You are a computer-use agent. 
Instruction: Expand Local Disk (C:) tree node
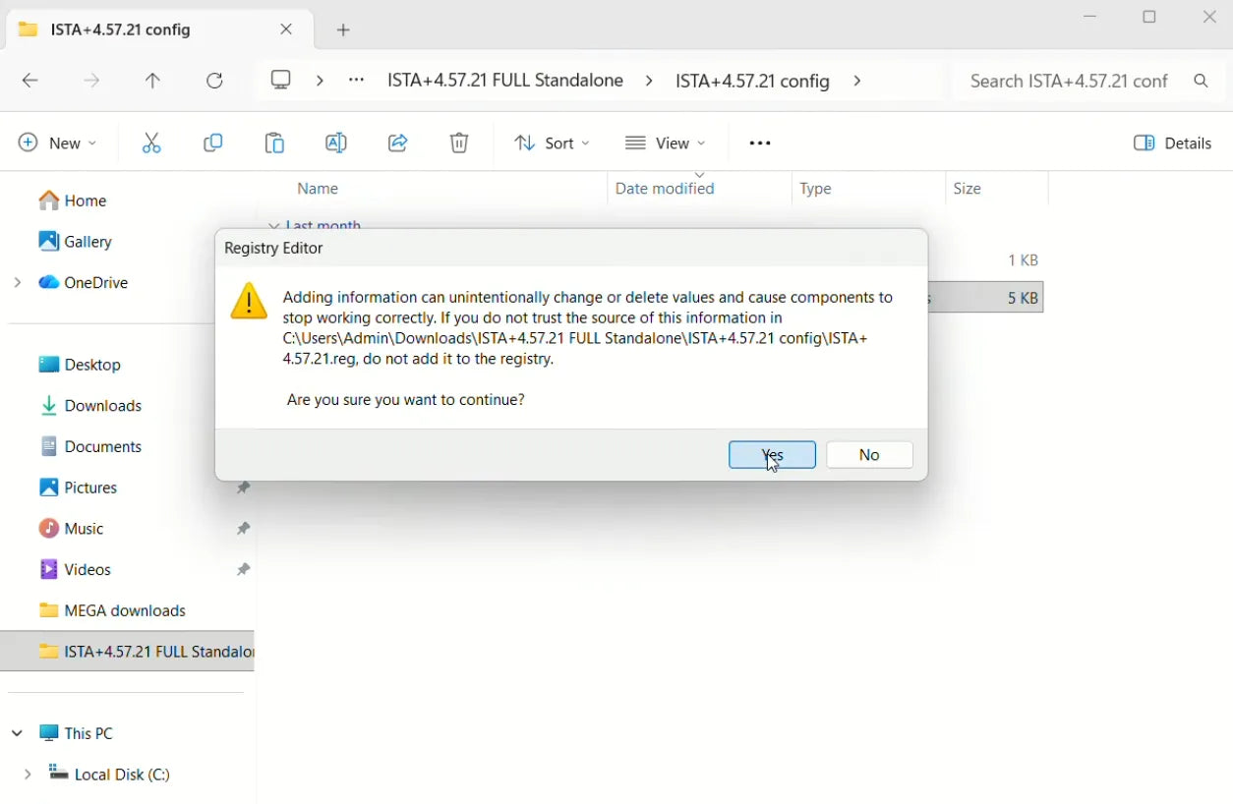[x=27, y=775]
